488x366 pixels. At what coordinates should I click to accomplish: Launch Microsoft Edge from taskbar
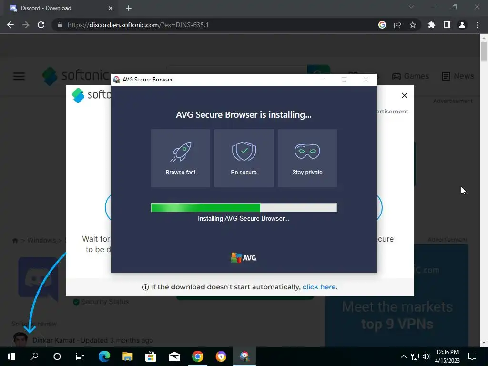pos(104,356)
